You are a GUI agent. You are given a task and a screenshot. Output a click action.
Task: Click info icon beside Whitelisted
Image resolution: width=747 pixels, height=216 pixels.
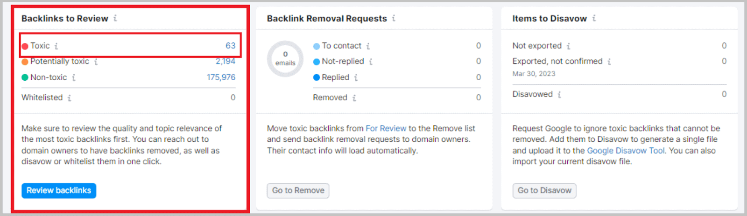point(69,98)
